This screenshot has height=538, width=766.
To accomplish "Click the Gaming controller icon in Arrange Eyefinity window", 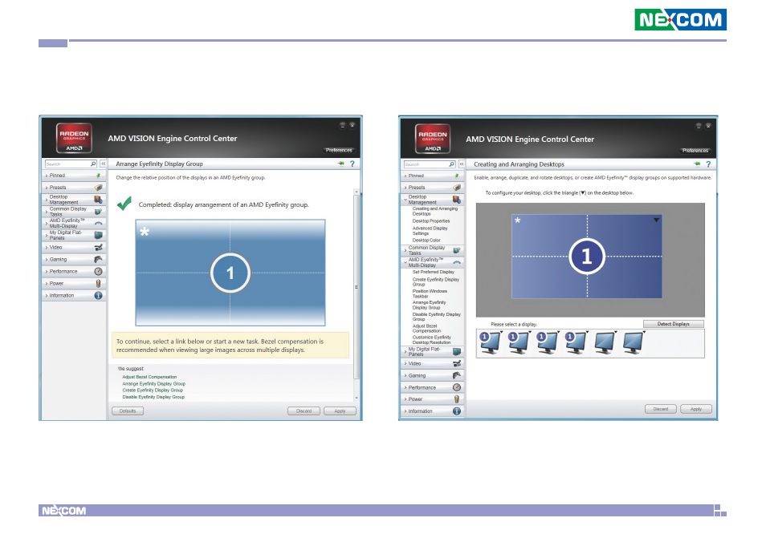I will (x=98, y=259).
